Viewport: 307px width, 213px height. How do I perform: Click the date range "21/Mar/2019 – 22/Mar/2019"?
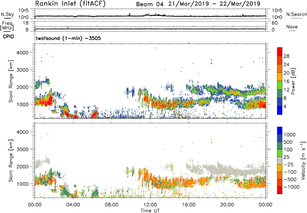214,4
